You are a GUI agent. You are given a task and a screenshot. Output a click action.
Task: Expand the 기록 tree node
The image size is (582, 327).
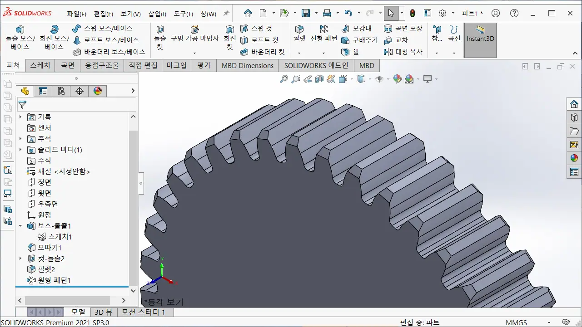point(20,117)
